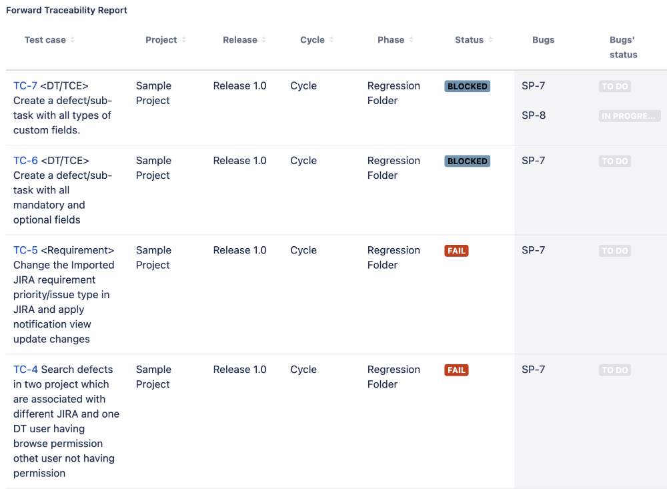The height and width of the screenshot is (489, 667).
Task: Toggle Release column sort arrows
Action: pos(264,40)
